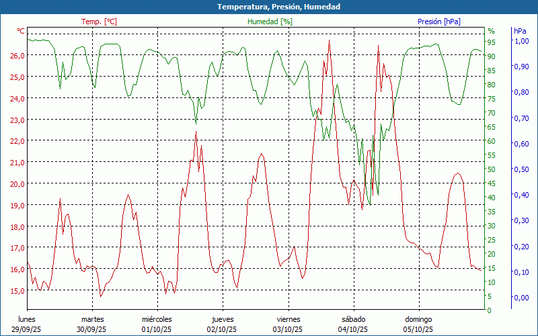Select the red Temp. [ºC] legend label
Image resolution: width=538 pixels, height=336 pixels.
[99, 22]
